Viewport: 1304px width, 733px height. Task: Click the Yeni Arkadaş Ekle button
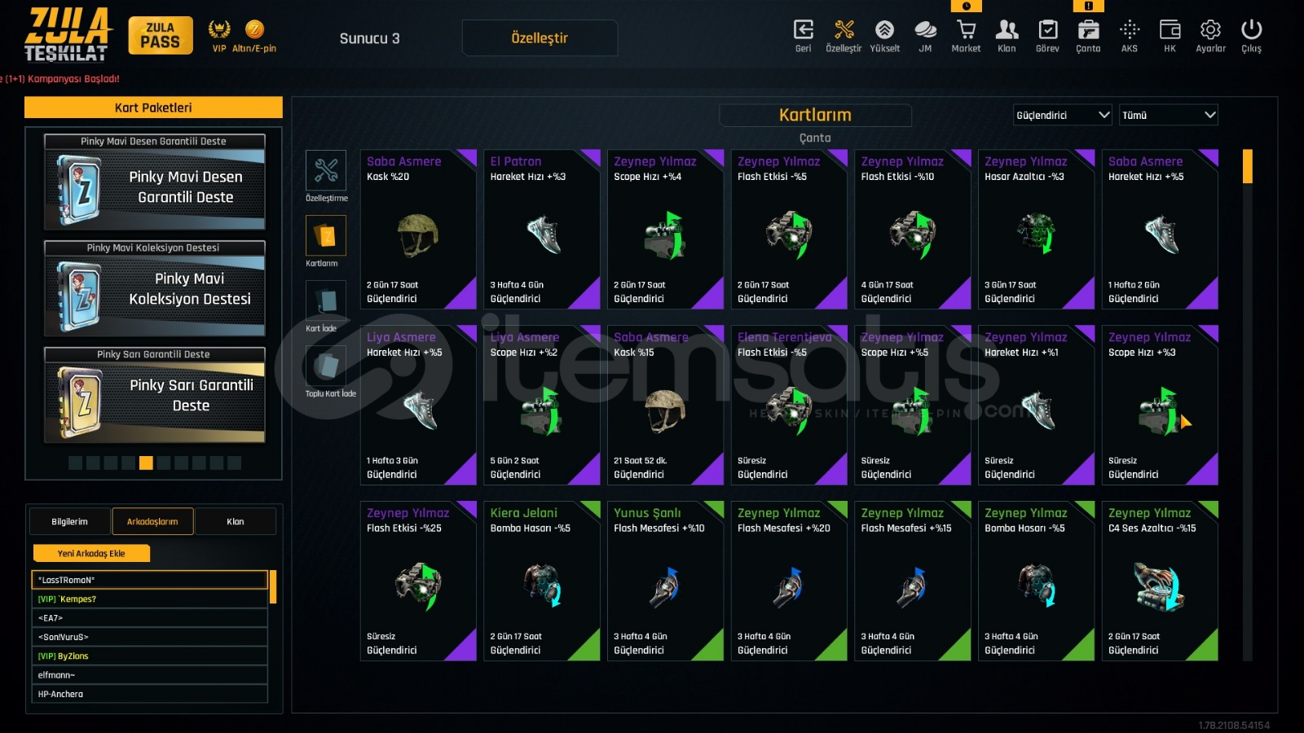pyautogui.click(x=91, y=553)
